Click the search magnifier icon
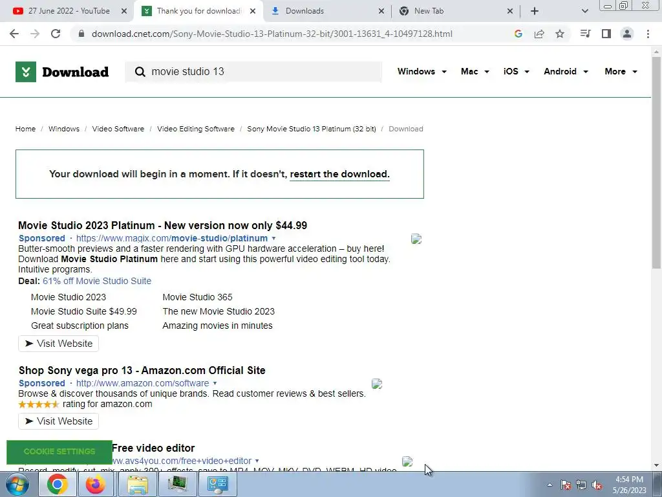The height and width of the screenshot is (497, 662). click(x=140, y=72)
